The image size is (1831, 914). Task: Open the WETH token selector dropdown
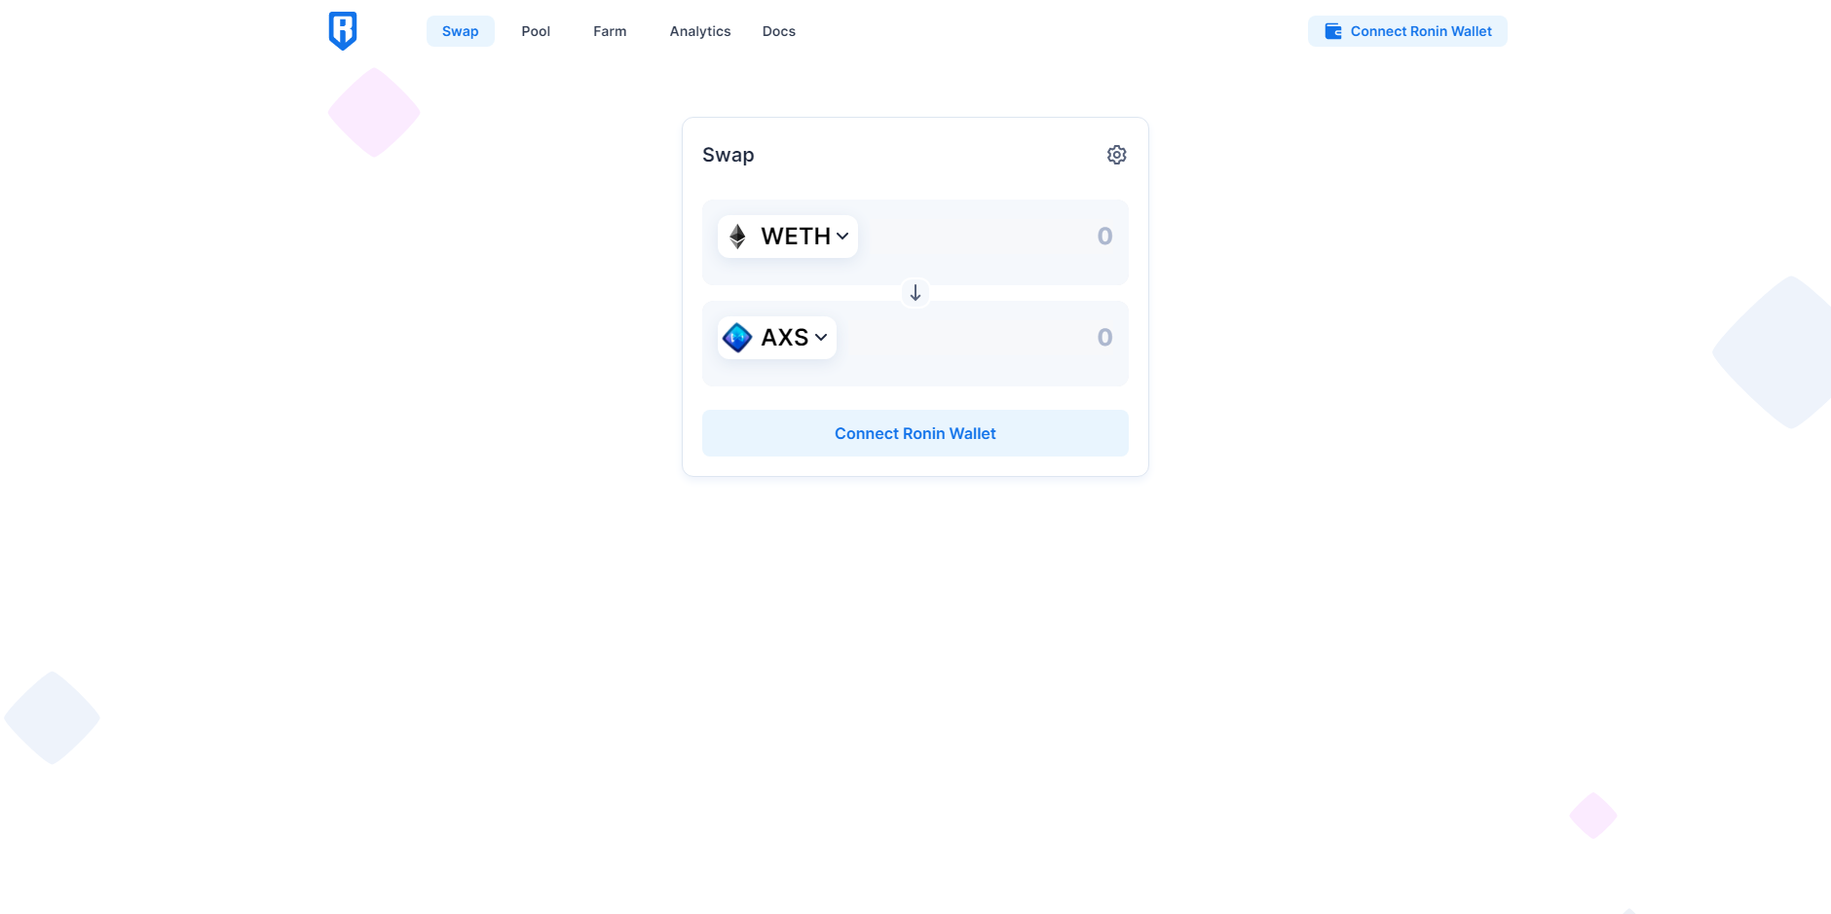click(788, 237)
